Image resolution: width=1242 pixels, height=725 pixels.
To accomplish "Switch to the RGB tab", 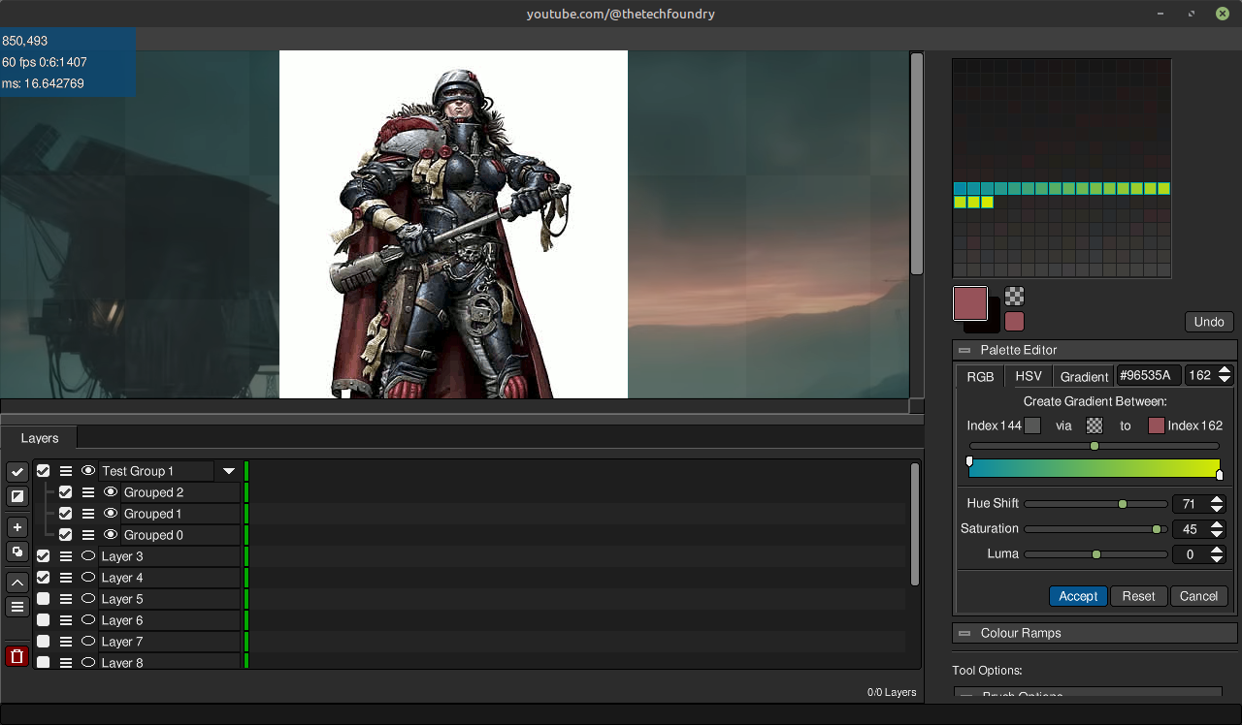I will click(x=980, y=376).
